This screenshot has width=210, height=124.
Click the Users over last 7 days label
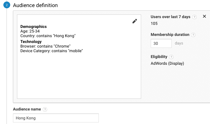[x=170, y=17]
